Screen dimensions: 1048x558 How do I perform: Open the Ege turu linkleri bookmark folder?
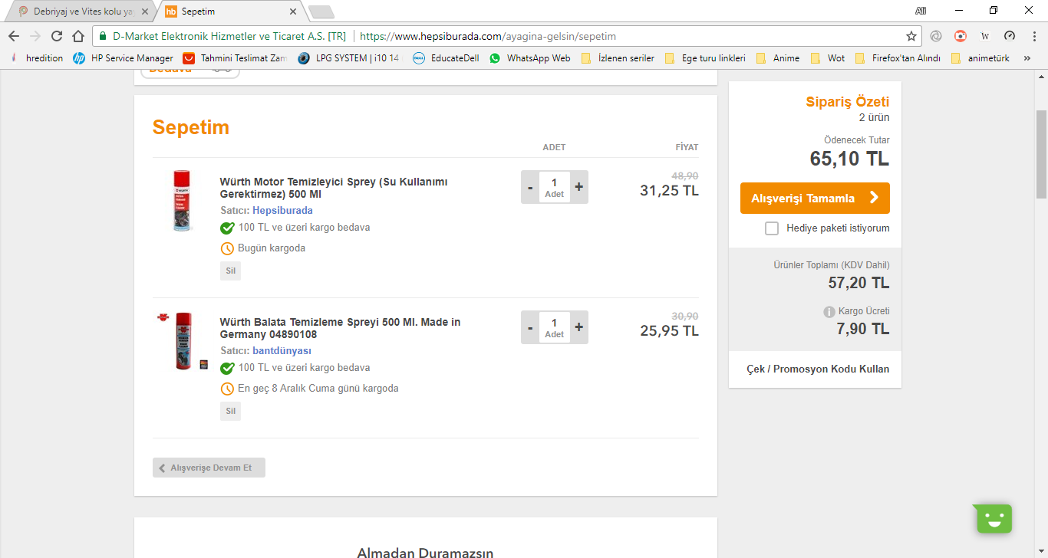tap(704, 58)
